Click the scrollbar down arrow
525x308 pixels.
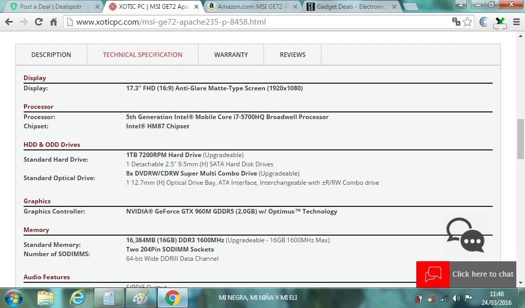(520, 283)
